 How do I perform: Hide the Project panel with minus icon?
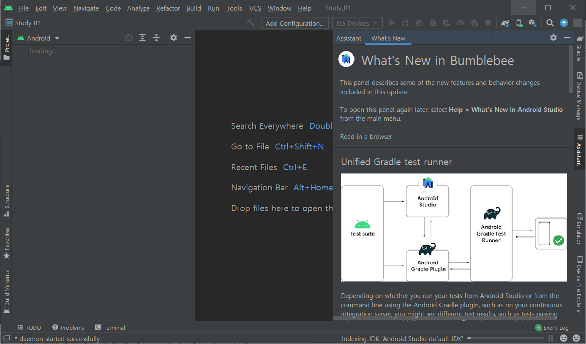188,38
